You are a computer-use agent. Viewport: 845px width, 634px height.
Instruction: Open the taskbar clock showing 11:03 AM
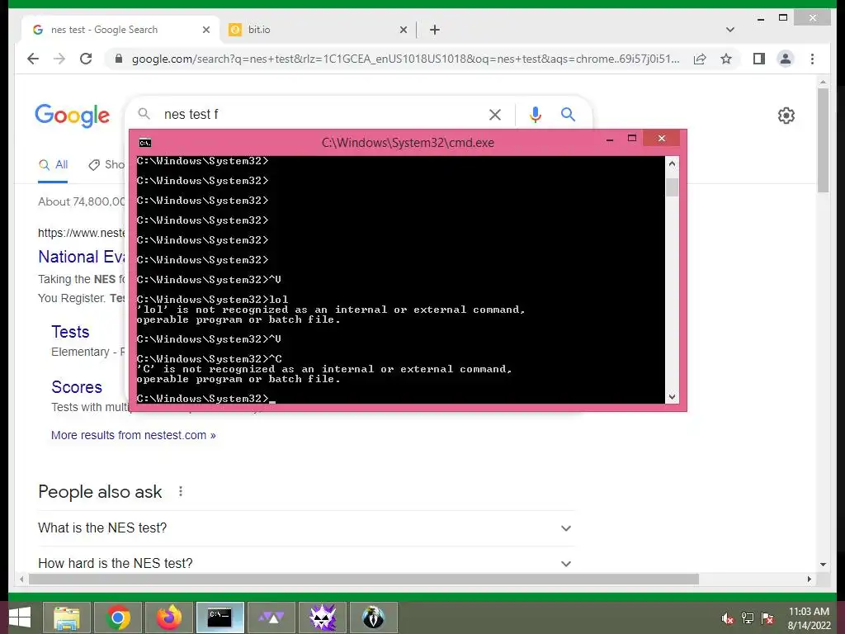point(809,617)
